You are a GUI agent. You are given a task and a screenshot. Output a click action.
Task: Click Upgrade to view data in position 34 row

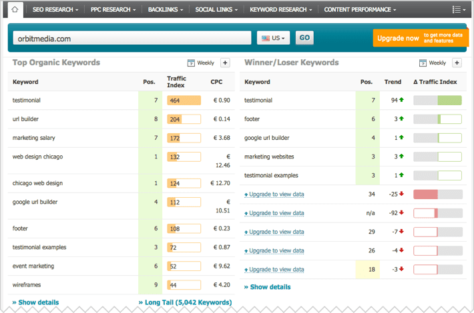pyautogui.click(x=274, y=194)
